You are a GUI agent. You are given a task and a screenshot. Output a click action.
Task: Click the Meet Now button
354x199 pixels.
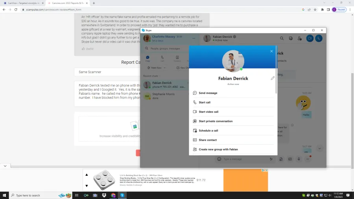tap(155, 68)
